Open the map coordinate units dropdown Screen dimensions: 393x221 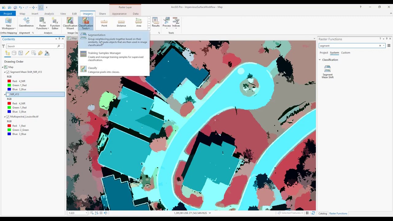pos(210,213)
